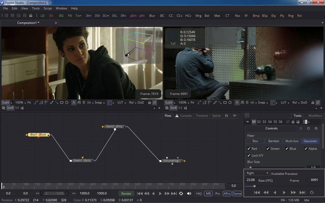The width and height of the screenshot is (325, 203).
Task: Open the Tools menu
Action: [x=36, y=8]
